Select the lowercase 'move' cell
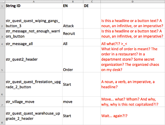Image resolution: width=165 pixels, height=125 pixels. click(73, 102)
